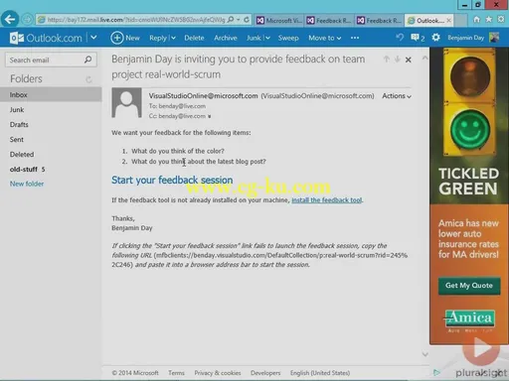Open the Actions dropdown
509x381 pixels.
coord(397,96)
